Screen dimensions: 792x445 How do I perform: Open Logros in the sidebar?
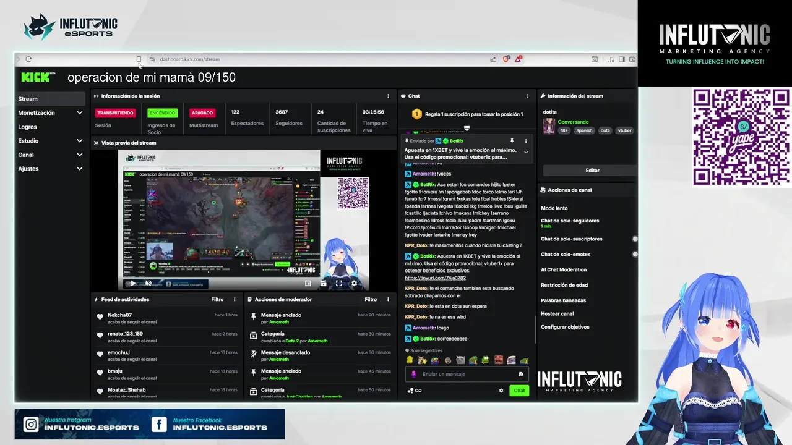coord(28,127)
